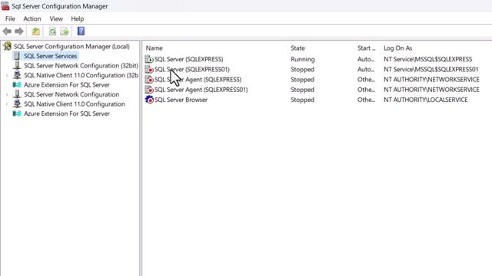Click the NT Service\MSSQL$SQLEXPRESS01 log on value
492x276 pixels.
tap(430, 69)
